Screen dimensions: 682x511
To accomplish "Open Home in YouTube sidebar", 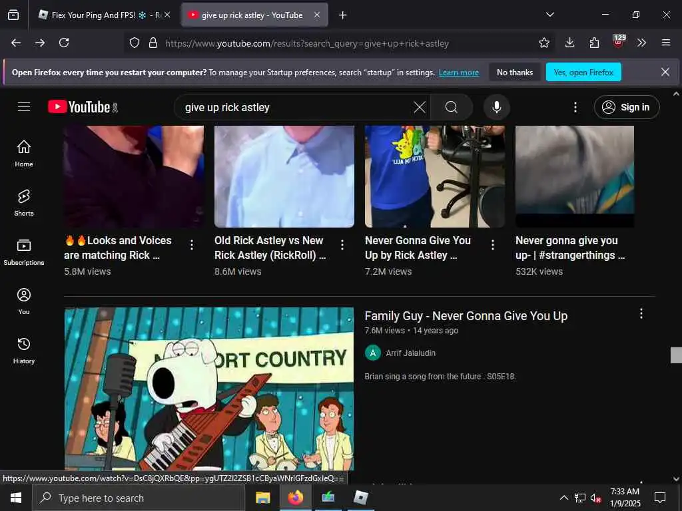I will tap(24, 154).
